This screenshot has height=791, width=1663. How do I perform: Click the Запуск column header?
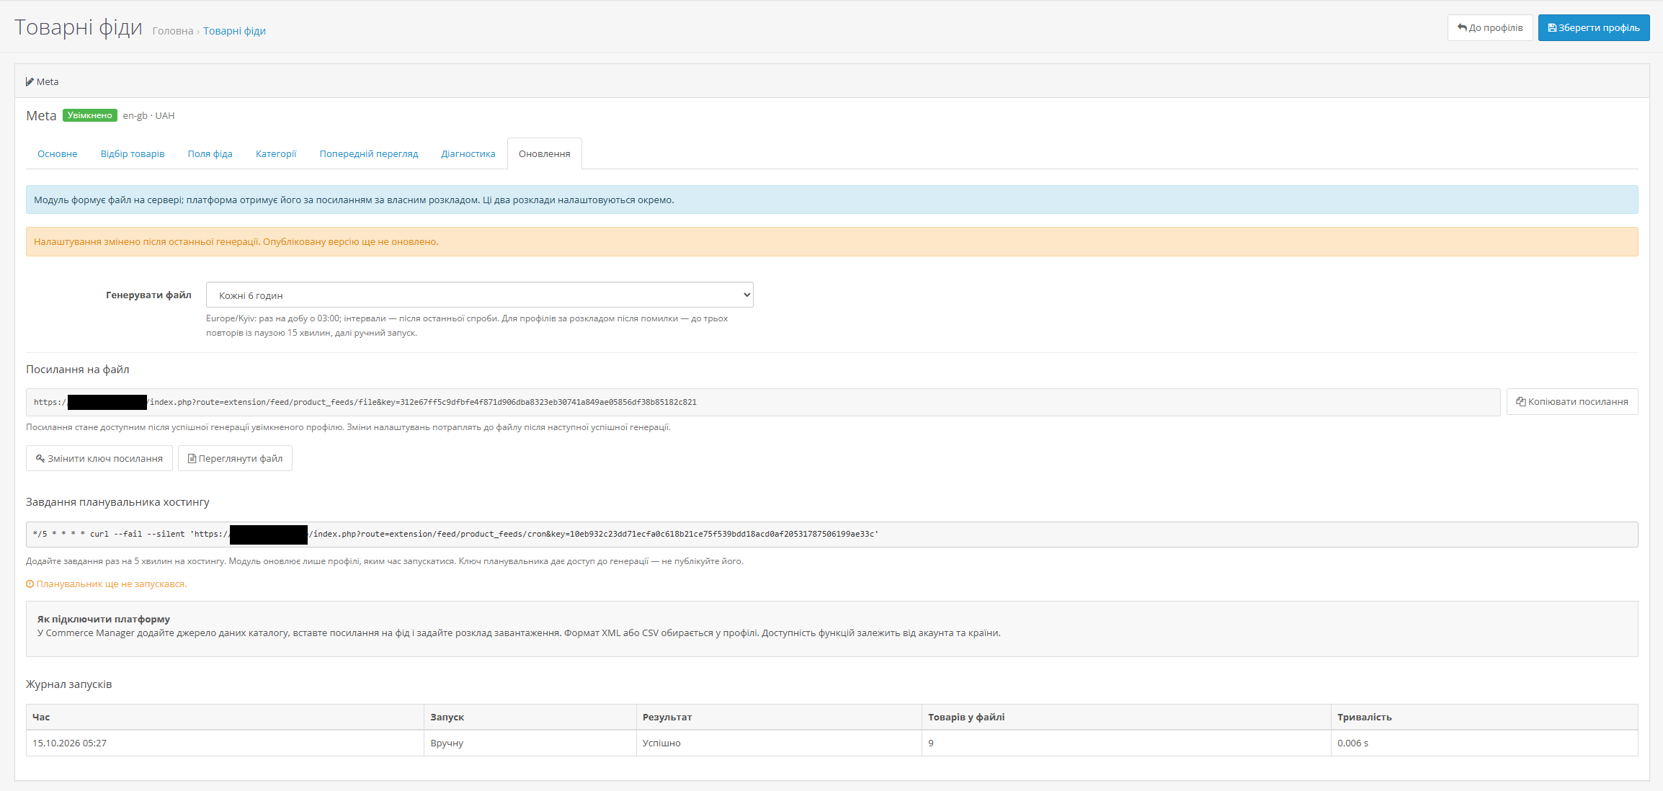coord(530,717)
